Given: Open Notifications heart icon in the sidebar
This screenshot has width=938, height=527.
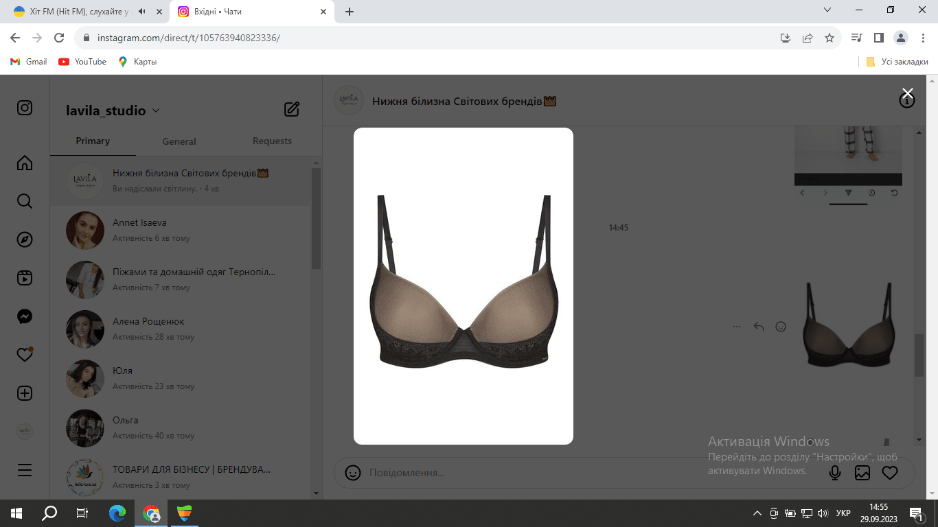Looking at the screenshot, I should [25, 355].
